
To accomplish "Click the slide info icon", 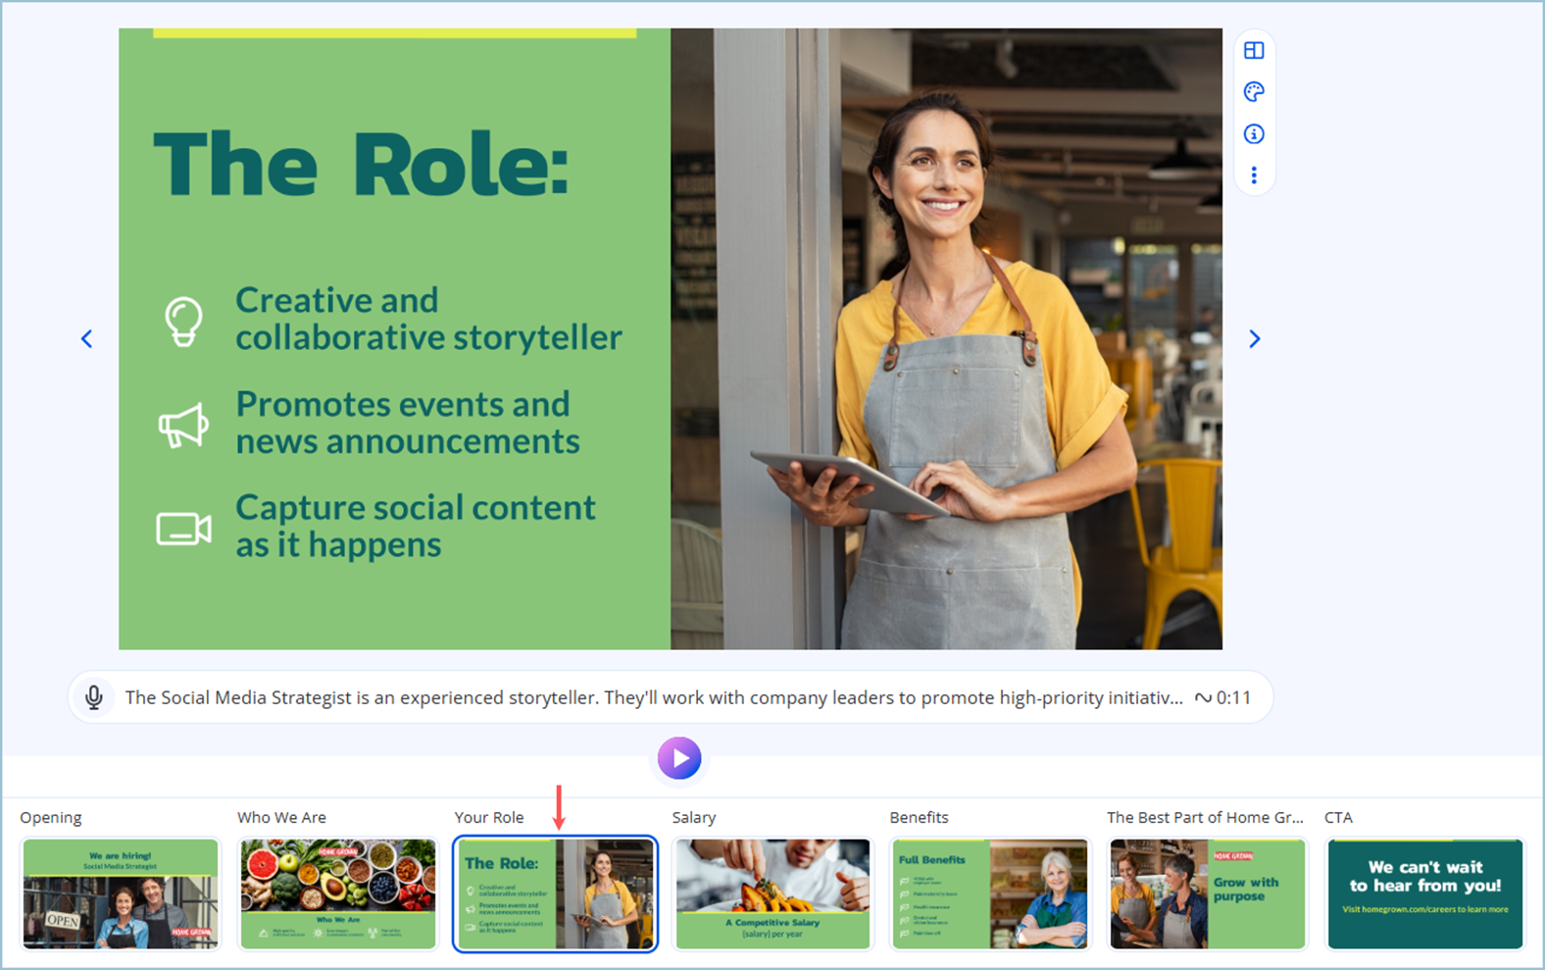I will 1254,134.
